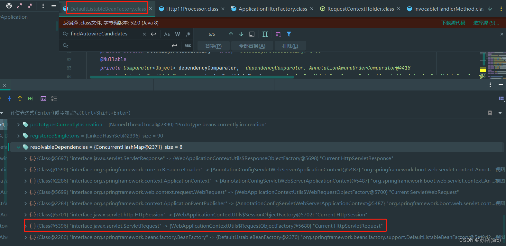Viewport: 506px width, 246px height.
Task: Minimize the debug tool window
Action: [501, 85]
